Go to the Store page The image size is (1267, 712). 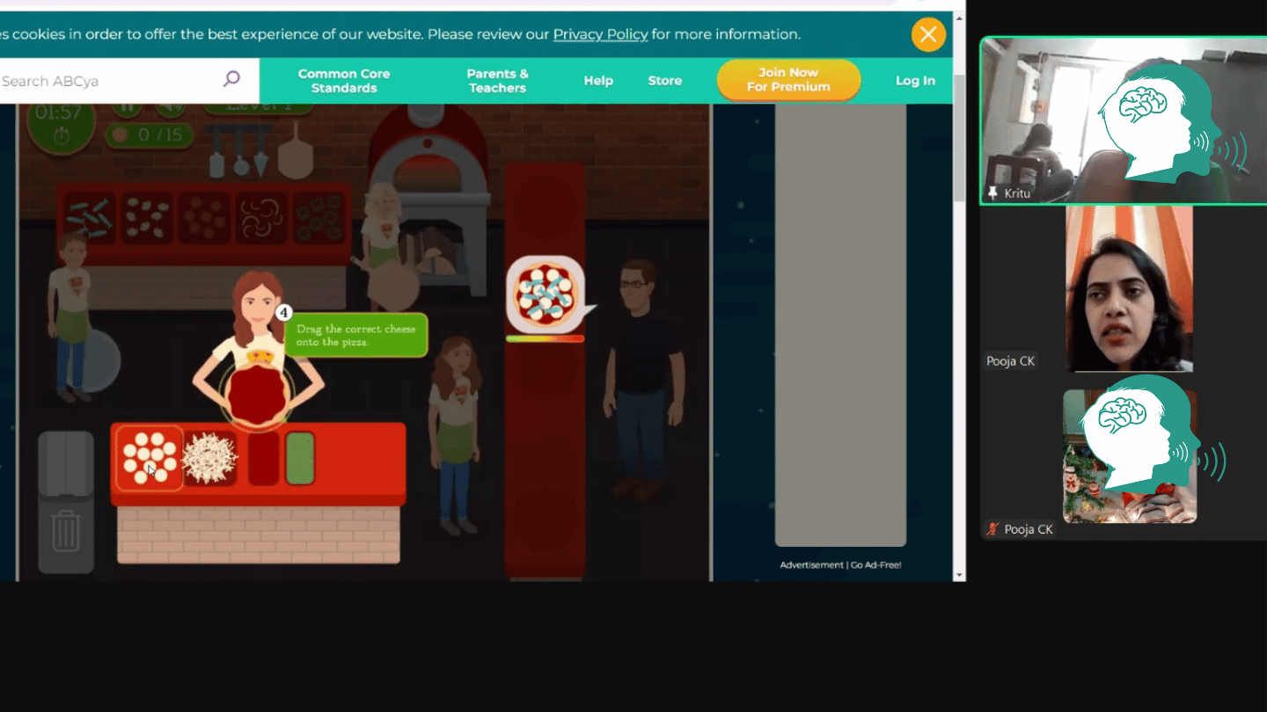point(665,81)
